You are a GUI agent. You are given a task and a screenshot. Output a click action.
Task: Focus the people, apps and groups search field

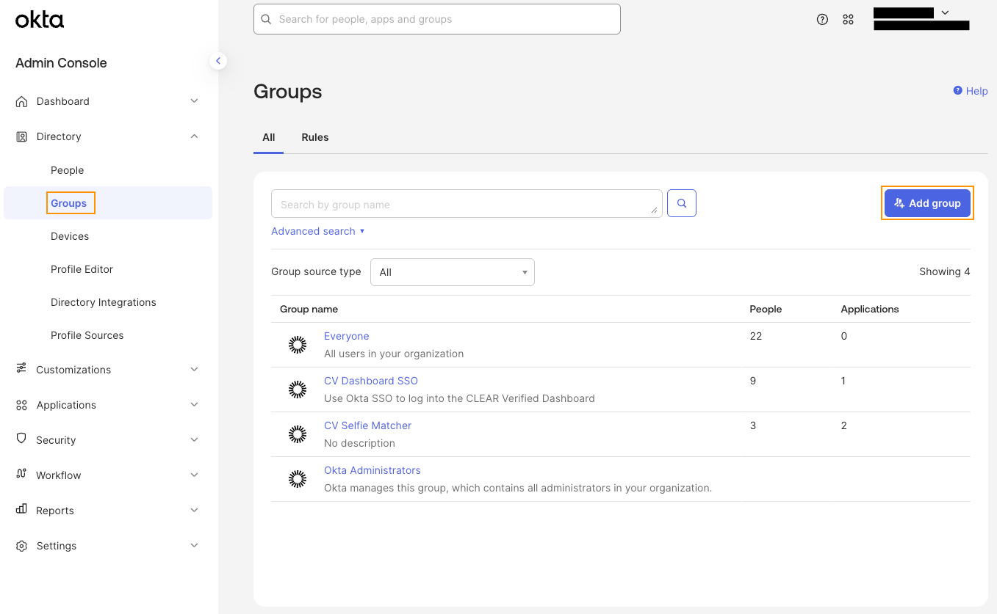tap(437, 19)
